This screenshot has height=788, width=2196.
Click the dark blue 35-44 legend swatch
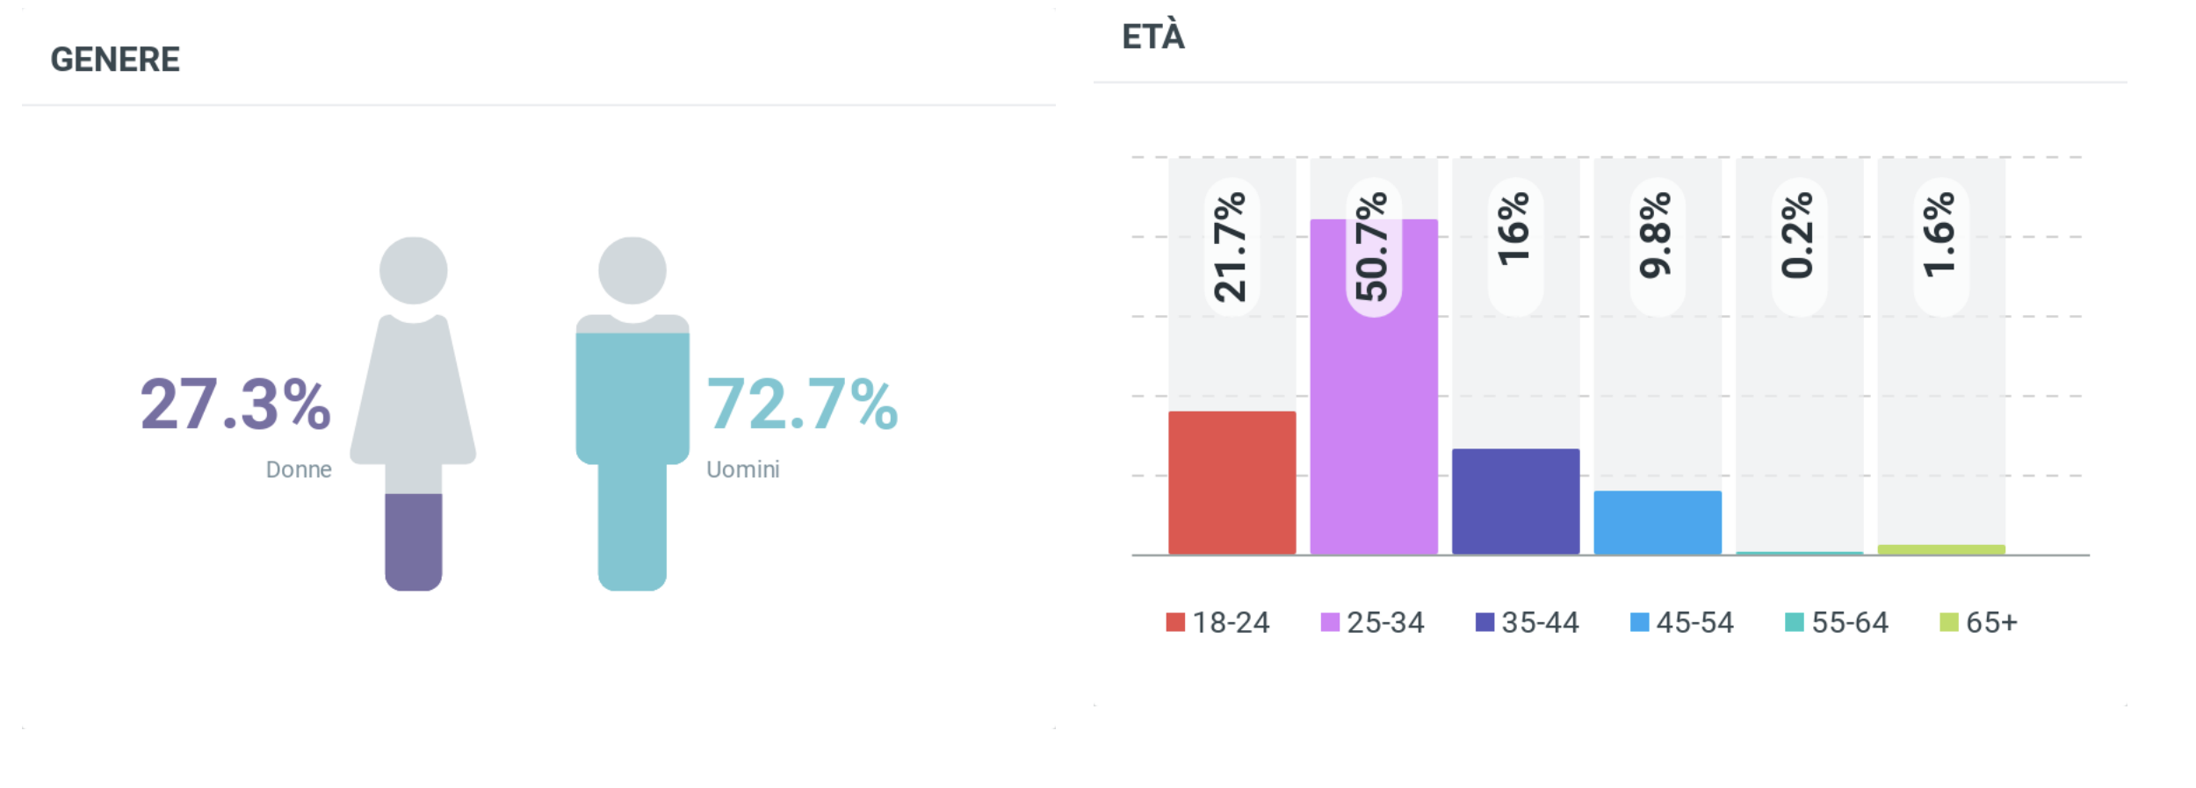[1484, 622]
